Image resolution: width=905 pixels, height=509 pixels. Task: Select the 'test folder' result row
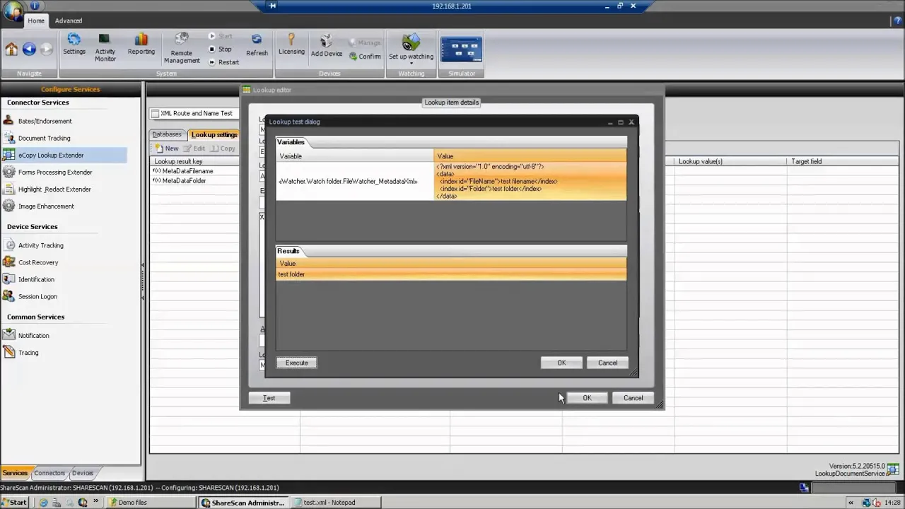pos(451,274)
